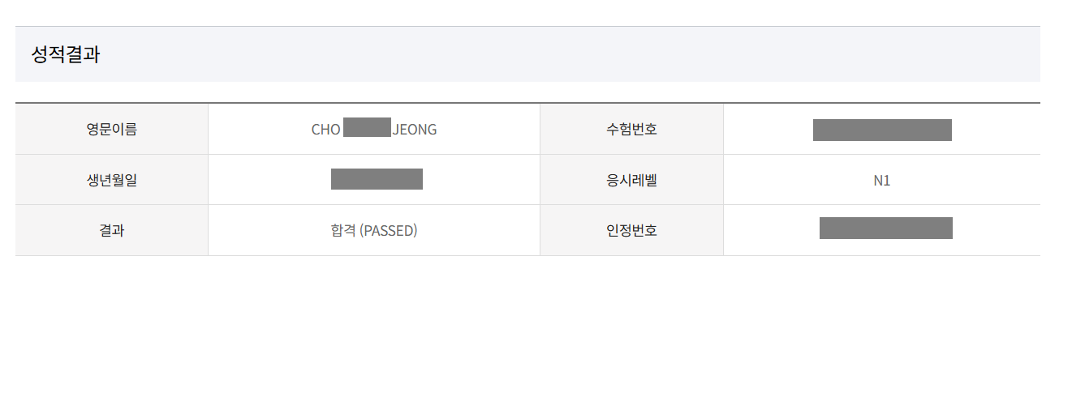This screenshot has width=1072, height=410.
Task: Select the N1 level value
Action: pyautogui.click(x=882, y=181)
